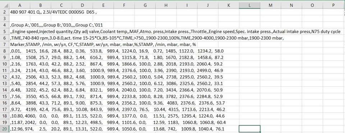Click data row starting ',8.64, 3898'
This screenshot has width=345, height=133.
coord(117,103)
